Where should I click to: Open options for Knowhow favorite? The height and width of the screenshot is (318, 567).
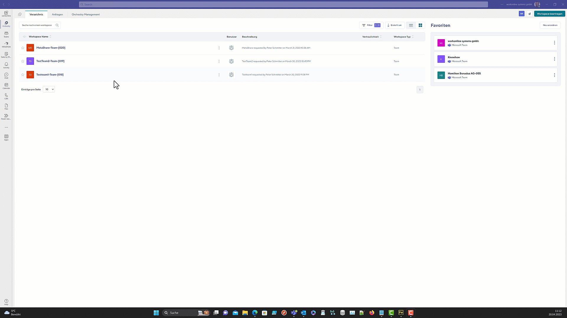(554, 59)
